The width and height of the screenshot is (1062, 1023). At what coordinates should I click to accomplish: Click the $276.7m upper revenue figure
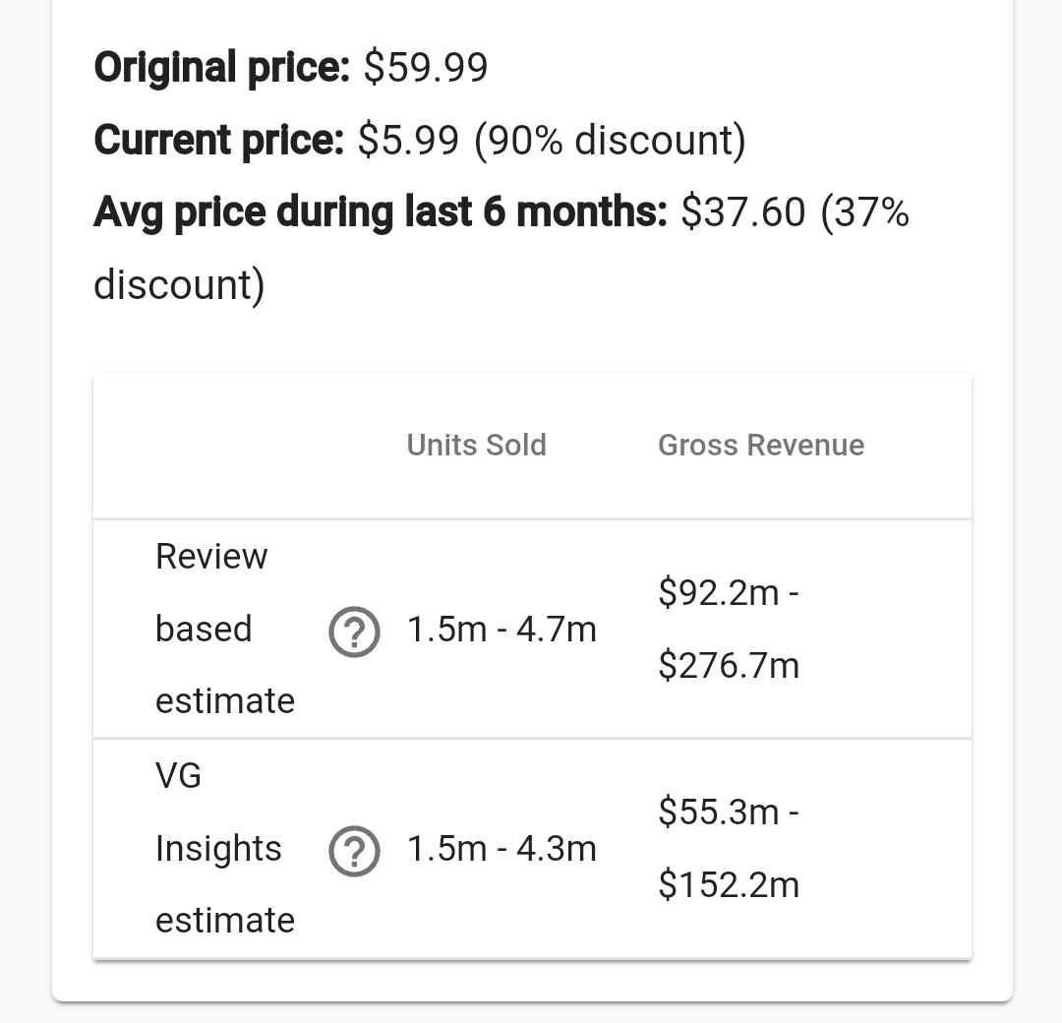pos(729,665)
